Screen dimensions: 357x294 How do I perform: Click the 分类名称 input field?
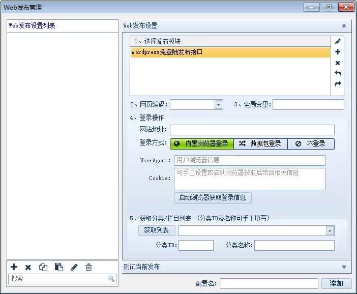coord(294,245)
